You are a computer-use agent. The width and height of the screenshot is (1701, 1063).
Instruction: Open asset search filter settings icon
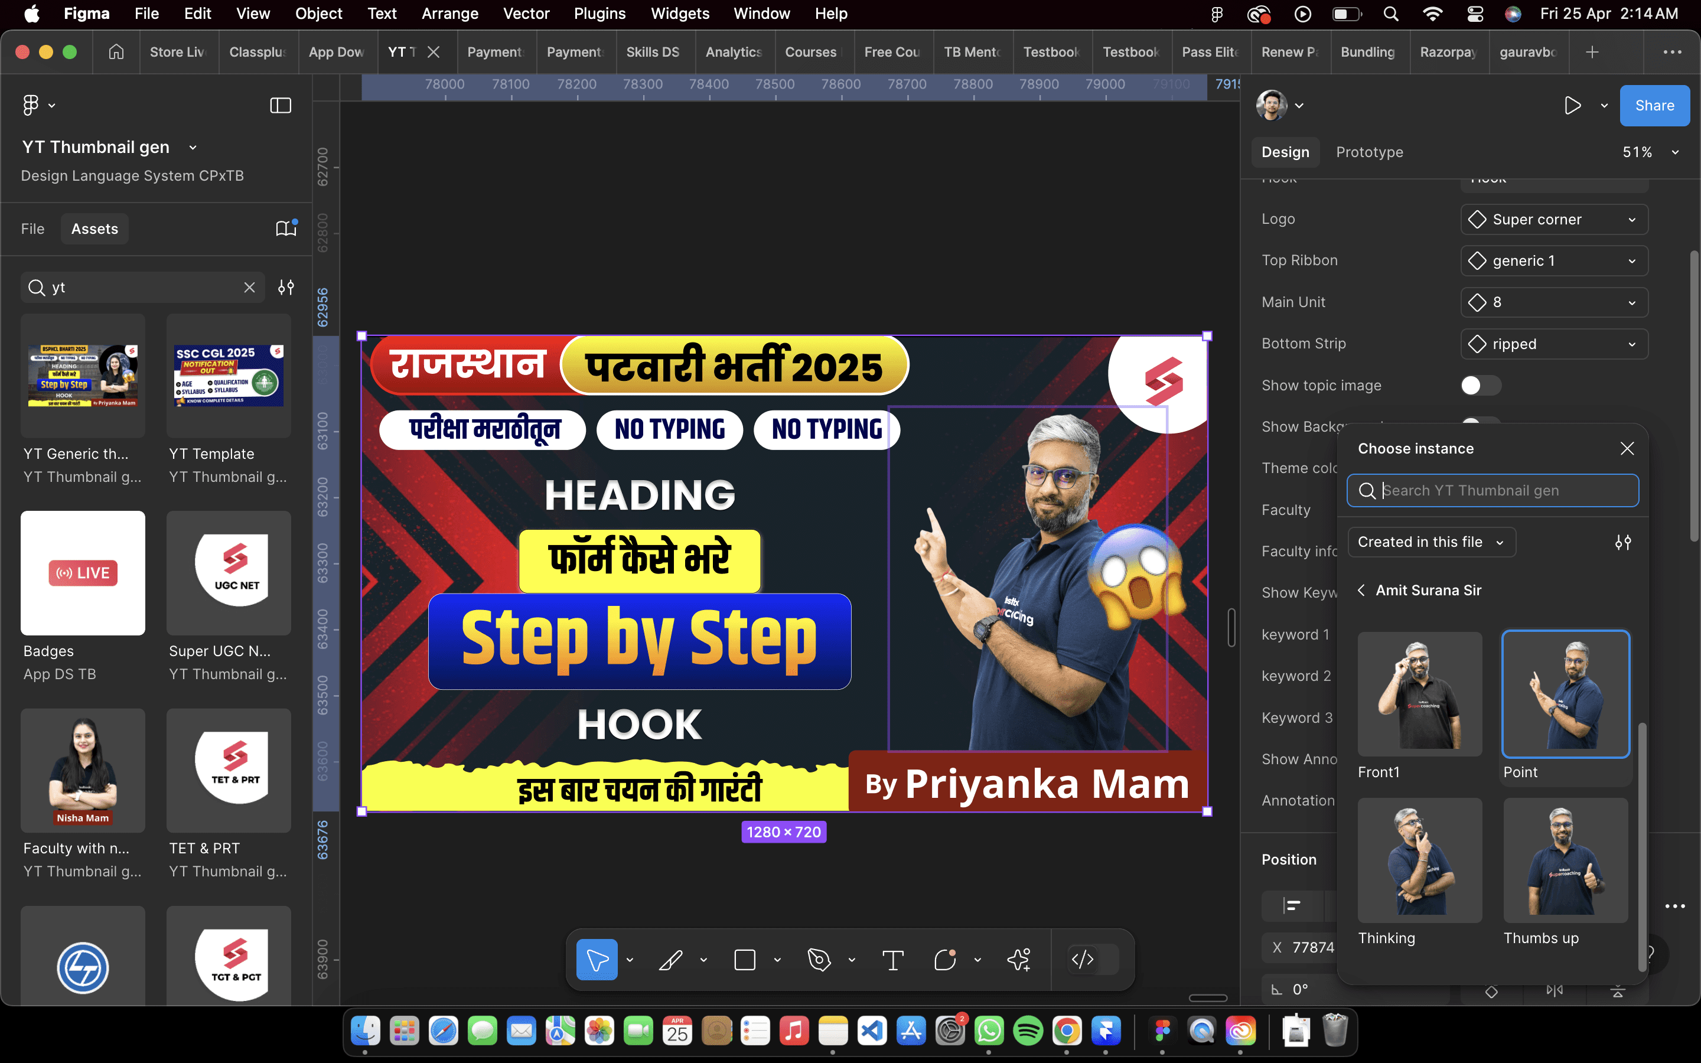pos(286,288)
